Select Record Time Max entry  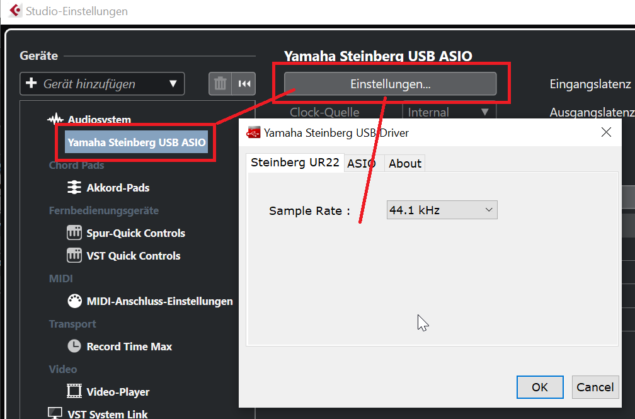129,347
